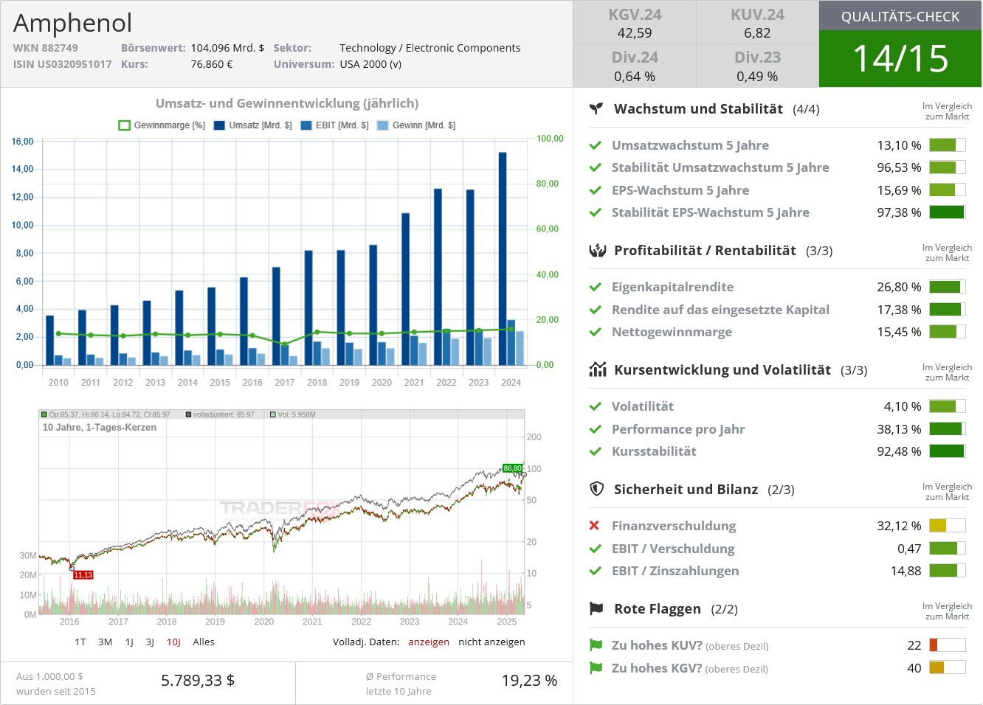Click the WKN 882749 text
The image size is (983, 705).
46,48
